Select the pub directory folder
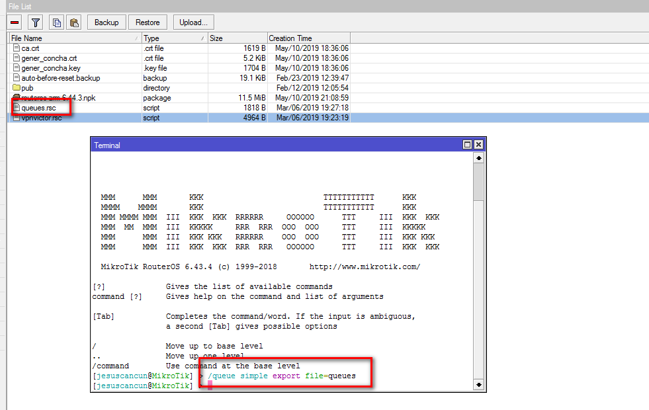 coord(27,88)
